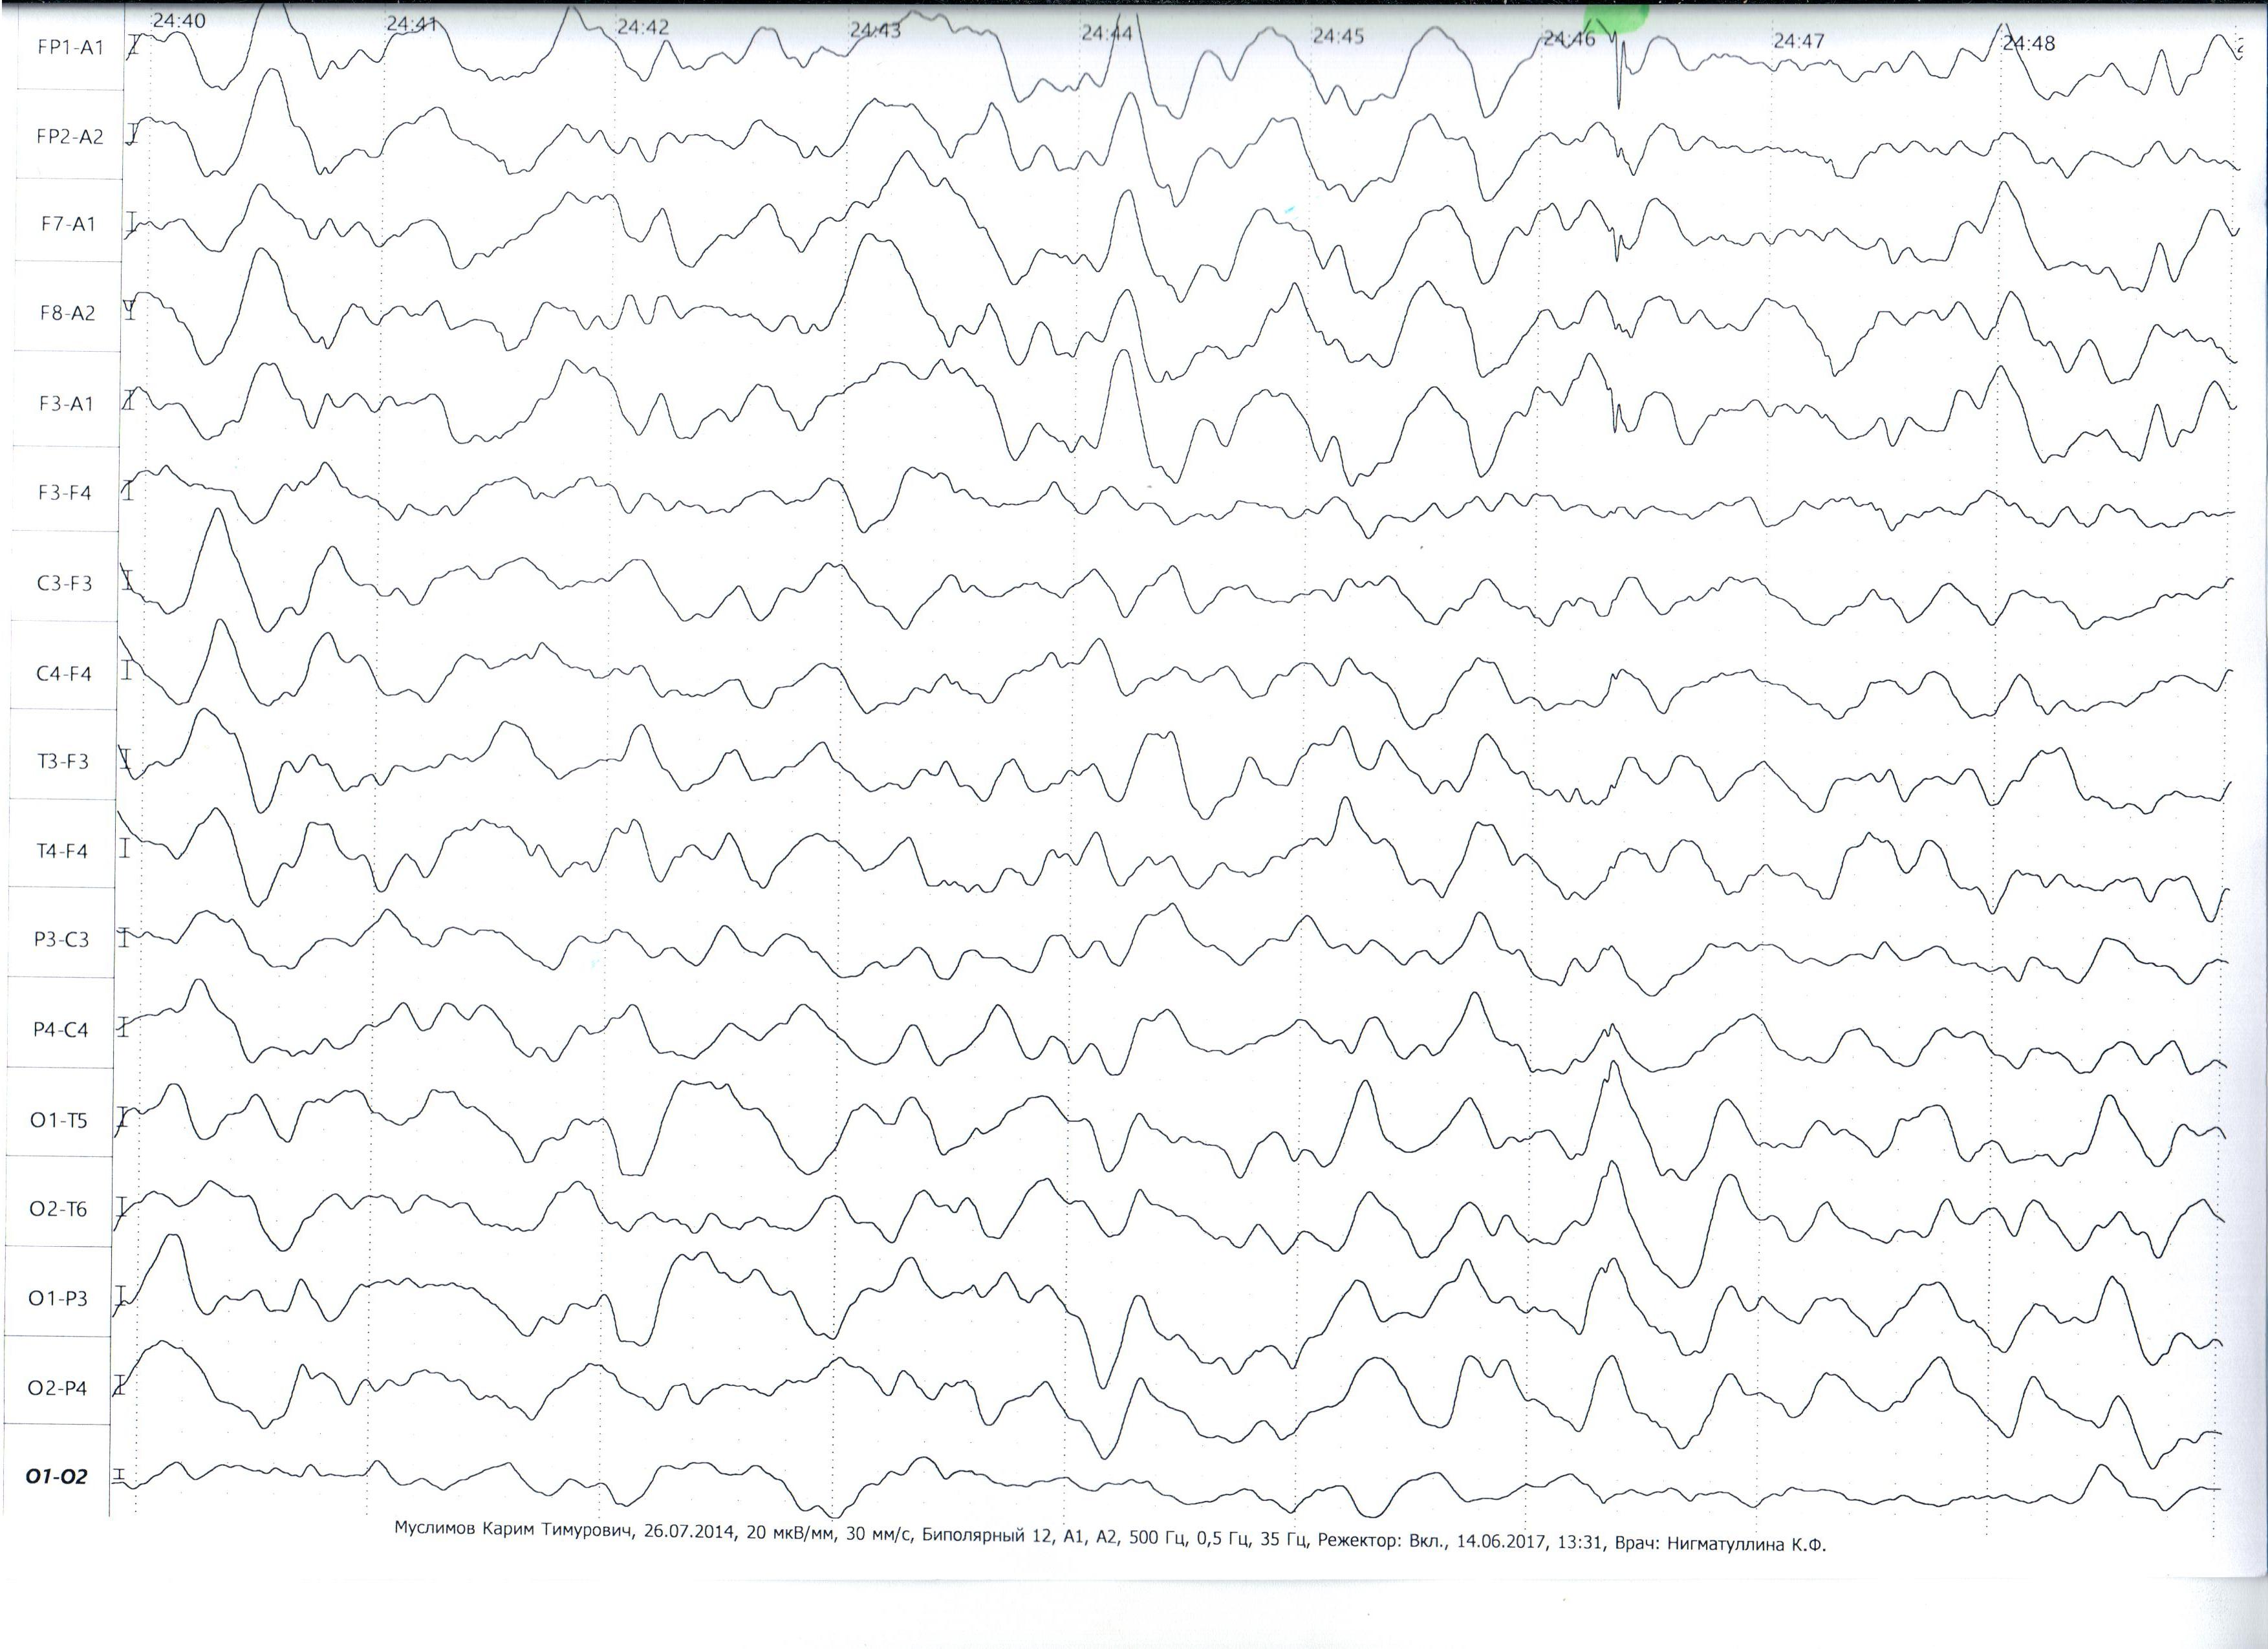Click the sampling rate 500 Гц
2268x1649 pixels.
click(x=1157, y=1537)
